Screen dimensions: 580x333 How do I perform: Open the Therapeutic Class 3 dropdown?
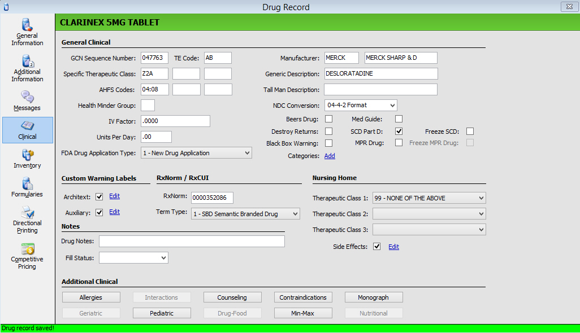429,230
